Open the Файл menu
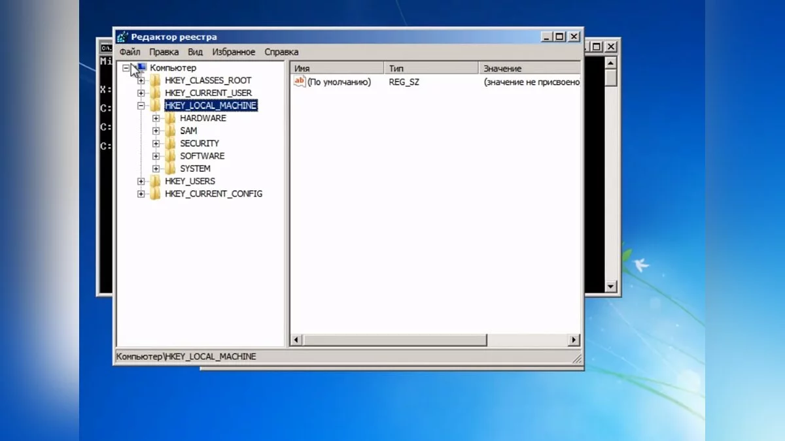 pyautogui.click(x=130, y=52)
